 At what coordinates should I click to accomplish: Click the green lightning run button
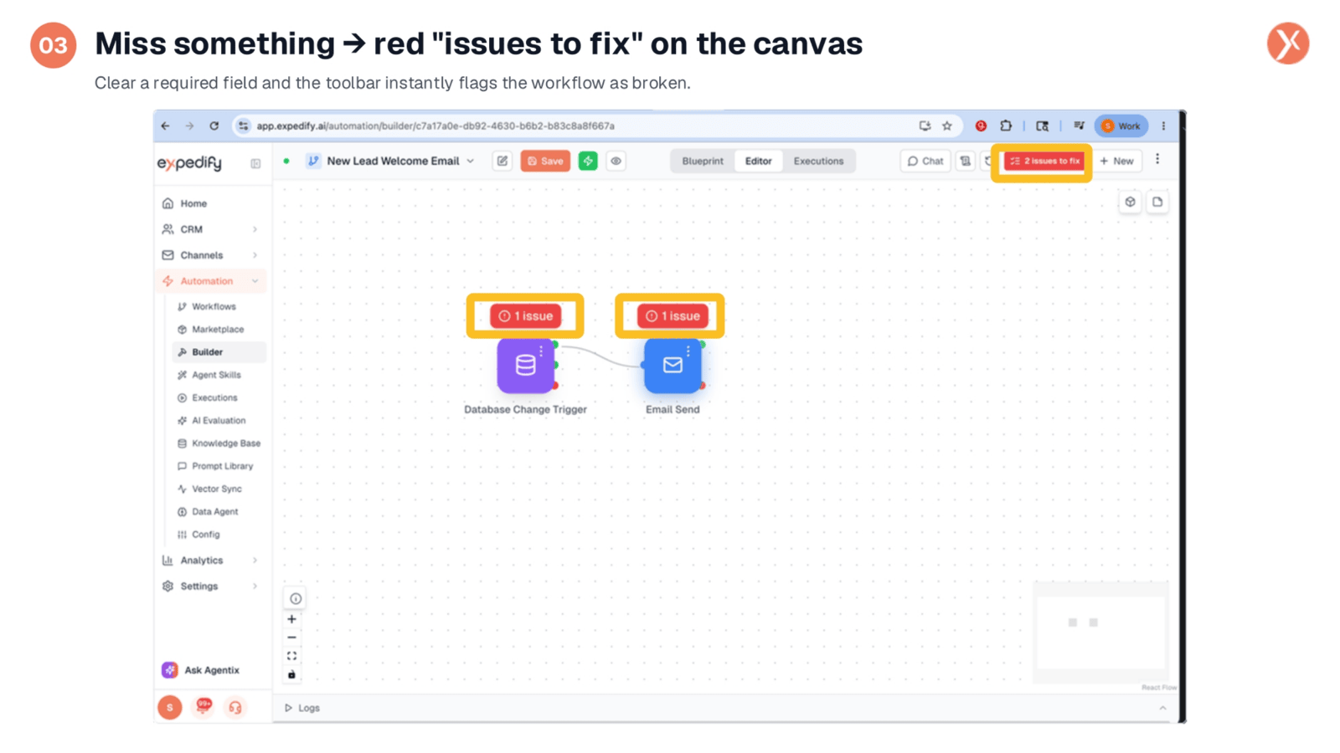[588, 161]
